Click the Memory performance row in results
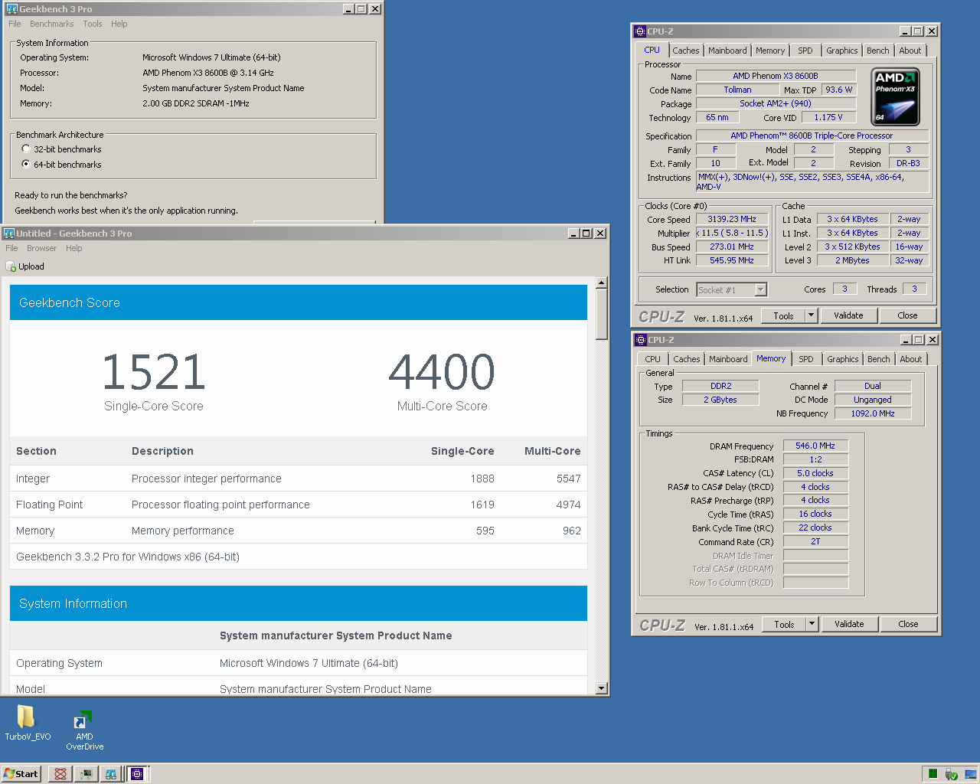Screen dimensions: 980x784 pos(299,531)
